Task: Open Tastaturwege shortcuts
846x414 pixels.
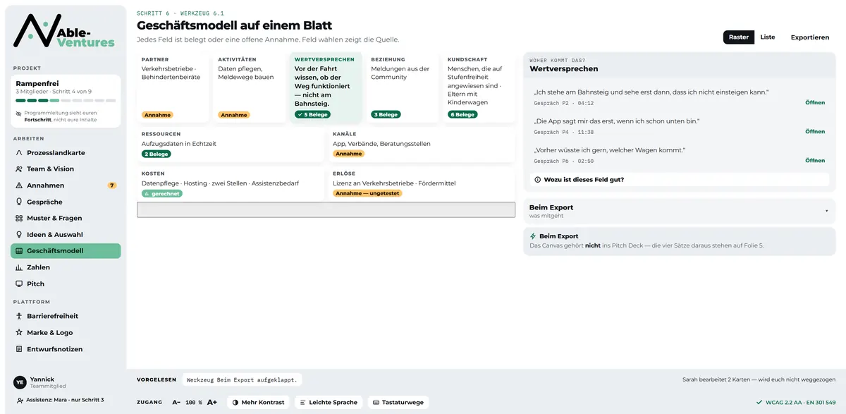Action: pos(398,402)
